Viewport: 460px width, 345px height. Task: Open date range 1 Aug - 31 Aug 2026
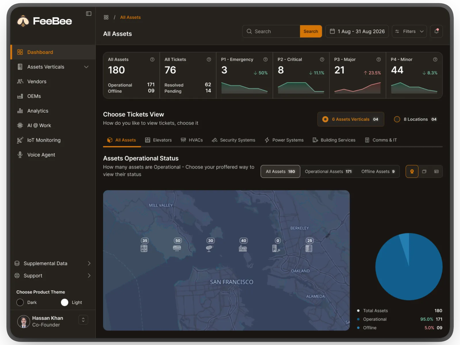coord(357,31)
